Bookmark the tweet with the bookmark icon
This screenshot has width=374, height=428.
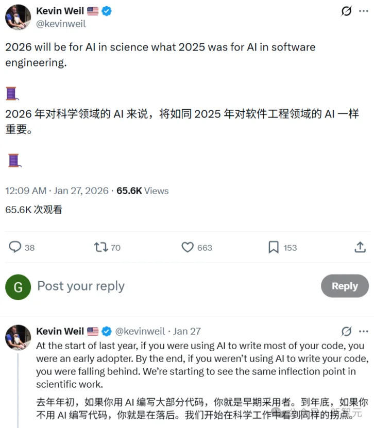tap(273, 247)
